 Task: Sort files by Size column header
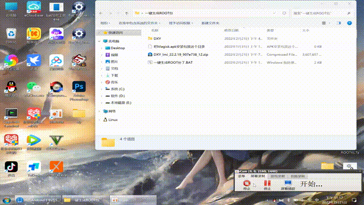[x=305, y=30]
